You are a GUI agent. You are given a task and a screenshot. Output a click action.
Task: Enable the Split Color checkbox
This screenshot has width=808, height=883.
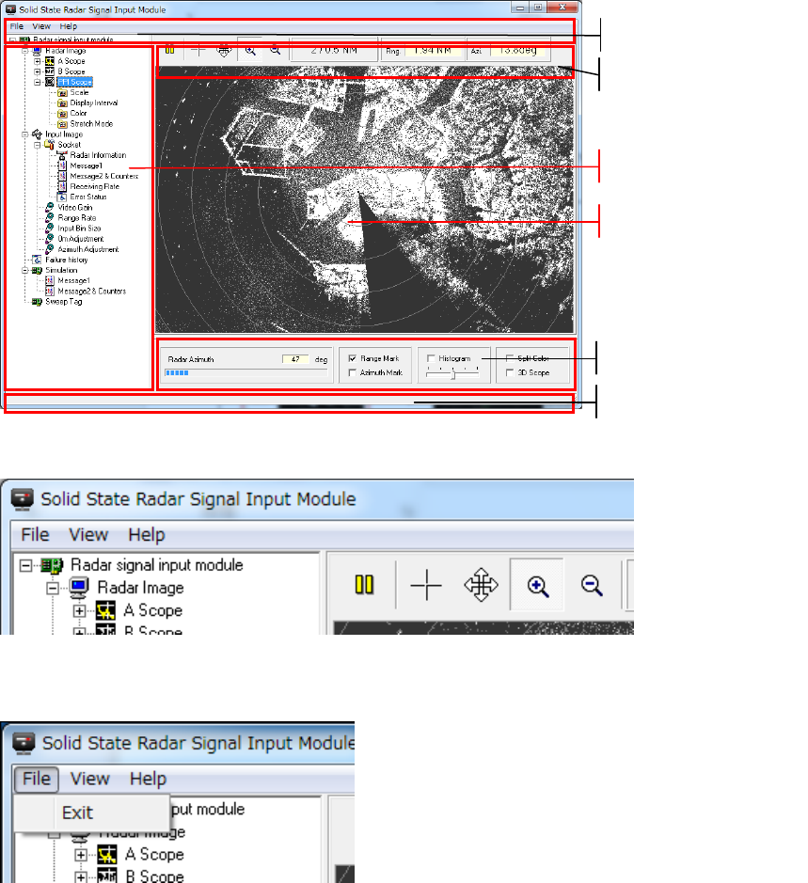[510, 358]
